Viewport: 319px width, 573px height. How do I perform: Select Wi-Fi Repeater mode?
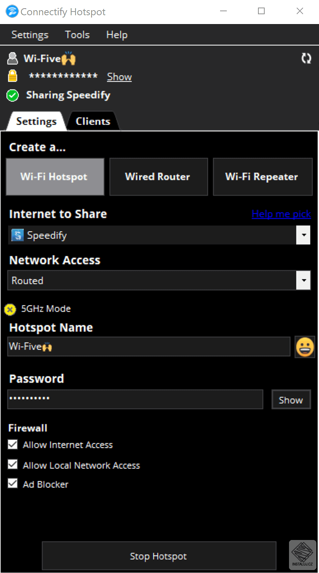coord(263,177)
